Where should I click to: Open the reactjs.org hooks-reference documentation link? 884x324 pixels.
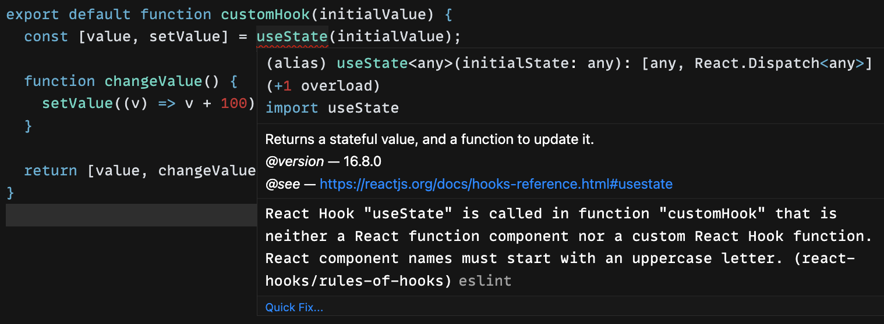(x=496, y=184)
